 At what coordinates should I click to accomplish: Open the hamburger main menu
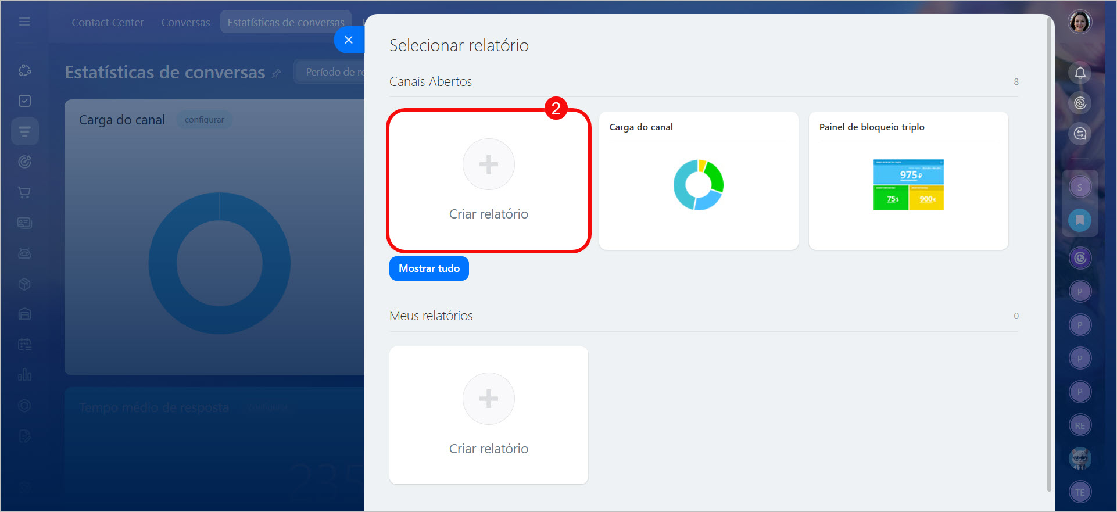click(24, 22)
